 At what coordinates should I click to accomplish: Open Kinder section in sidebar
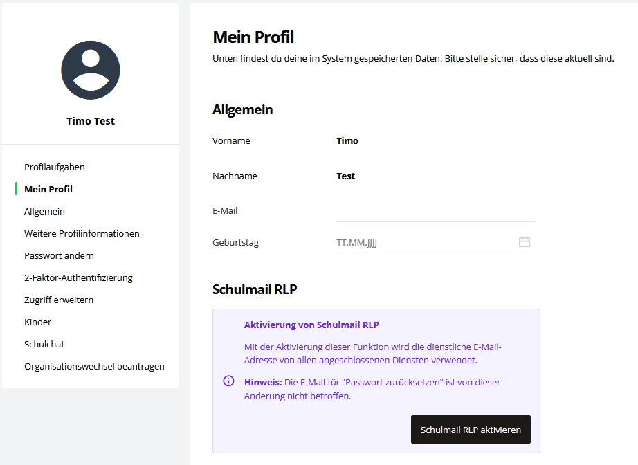pos(38,322)
